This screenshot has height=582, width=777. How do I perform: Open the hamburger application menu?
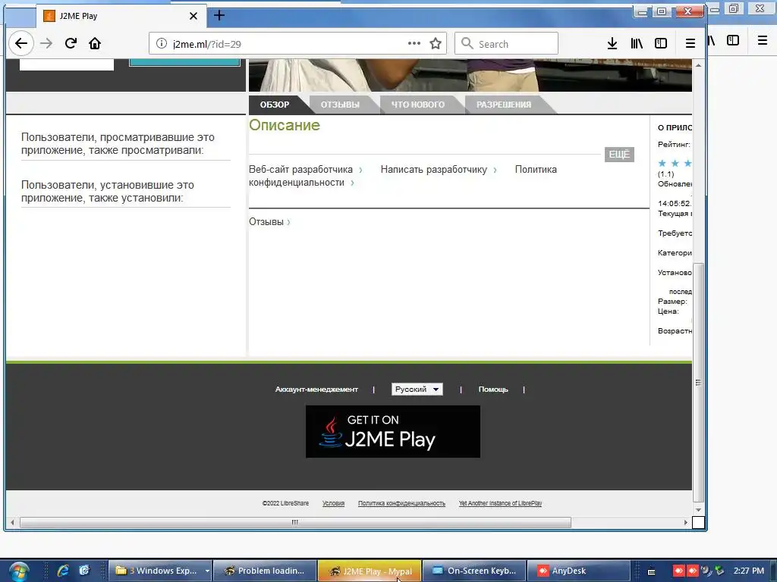[690, 43]
